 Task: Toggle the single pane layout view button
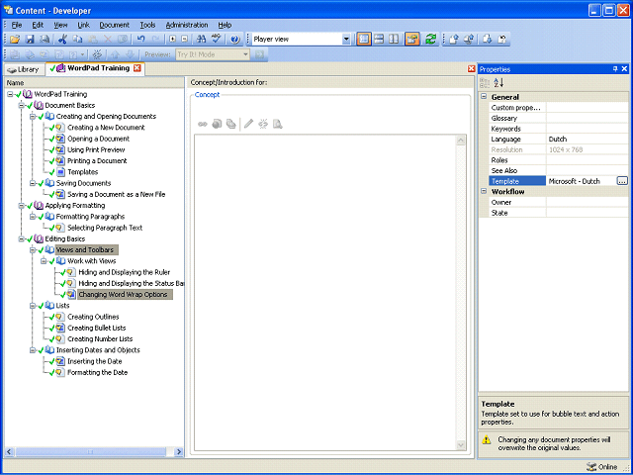364,40
